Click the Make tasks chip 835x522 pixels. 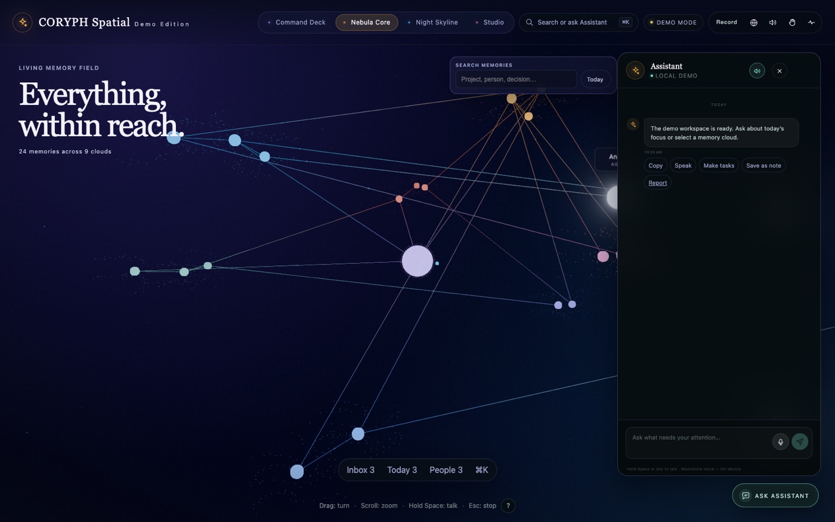coord(719,166)
